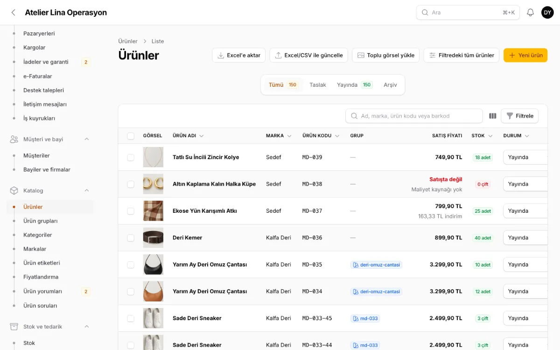
Task: Open deri-omuz-cantasi group tag for MD-035
Action: click(x=376, y=265)
